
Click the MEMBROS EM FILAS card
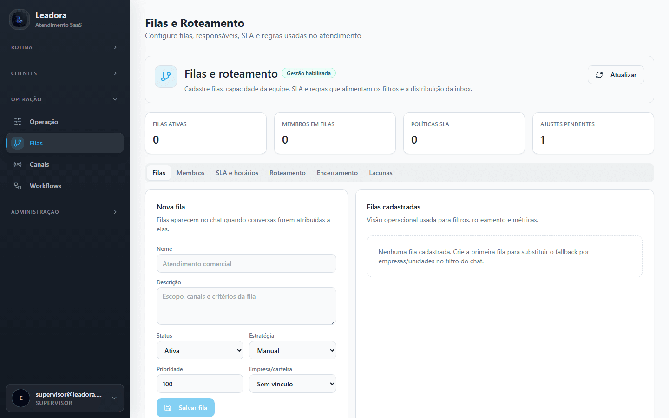[x=335, y=133]
